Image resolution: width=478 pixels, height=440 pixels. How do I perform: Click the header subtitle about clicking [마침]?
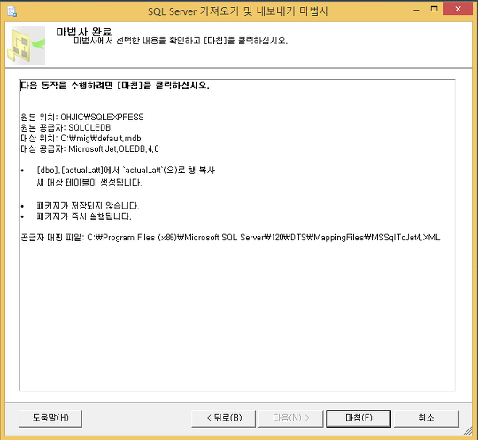[x=181, y=41]
